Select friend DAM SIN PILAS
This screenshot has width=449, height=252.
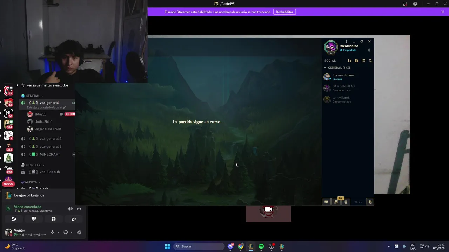(348, 88)
